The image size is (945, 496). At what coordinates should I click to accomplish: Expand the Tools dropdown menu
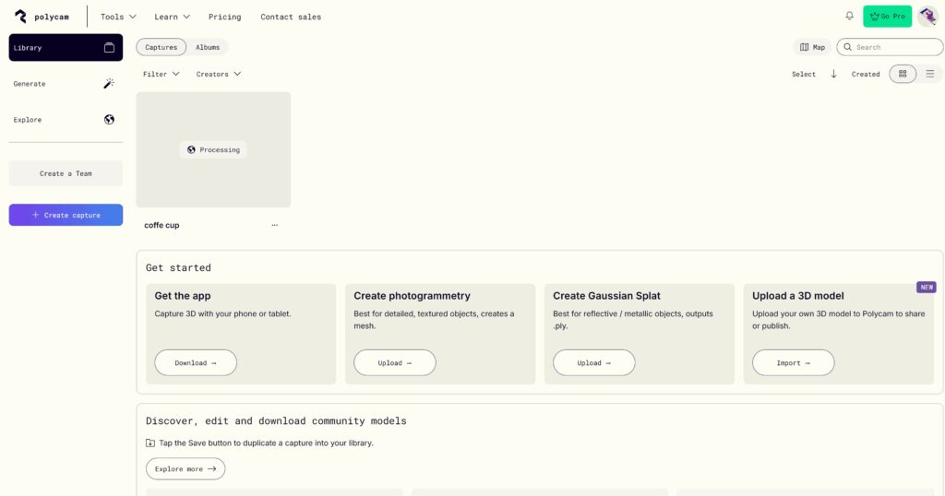click(118, 17)
